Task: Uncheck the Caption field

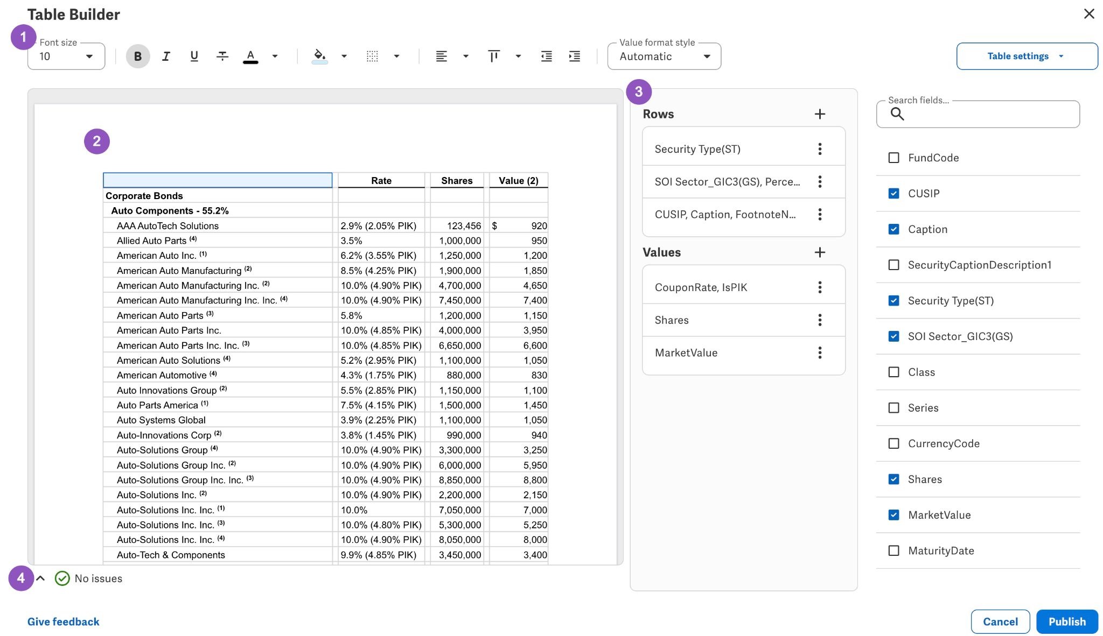Action: [x=893, y=229]
